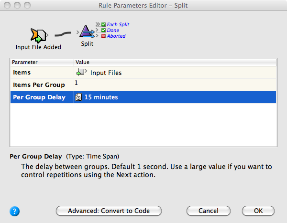This screenshot has height=223, width=287.
Task: Expand the Each Split output arrow
Action: (98, 24)
